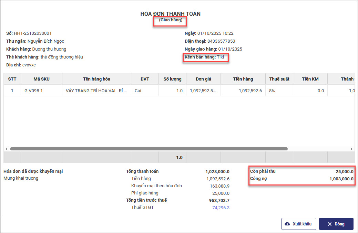The image size is (358, 233).
Task: Click the Cái unit cell in row 1
Action: pos(138,91)
